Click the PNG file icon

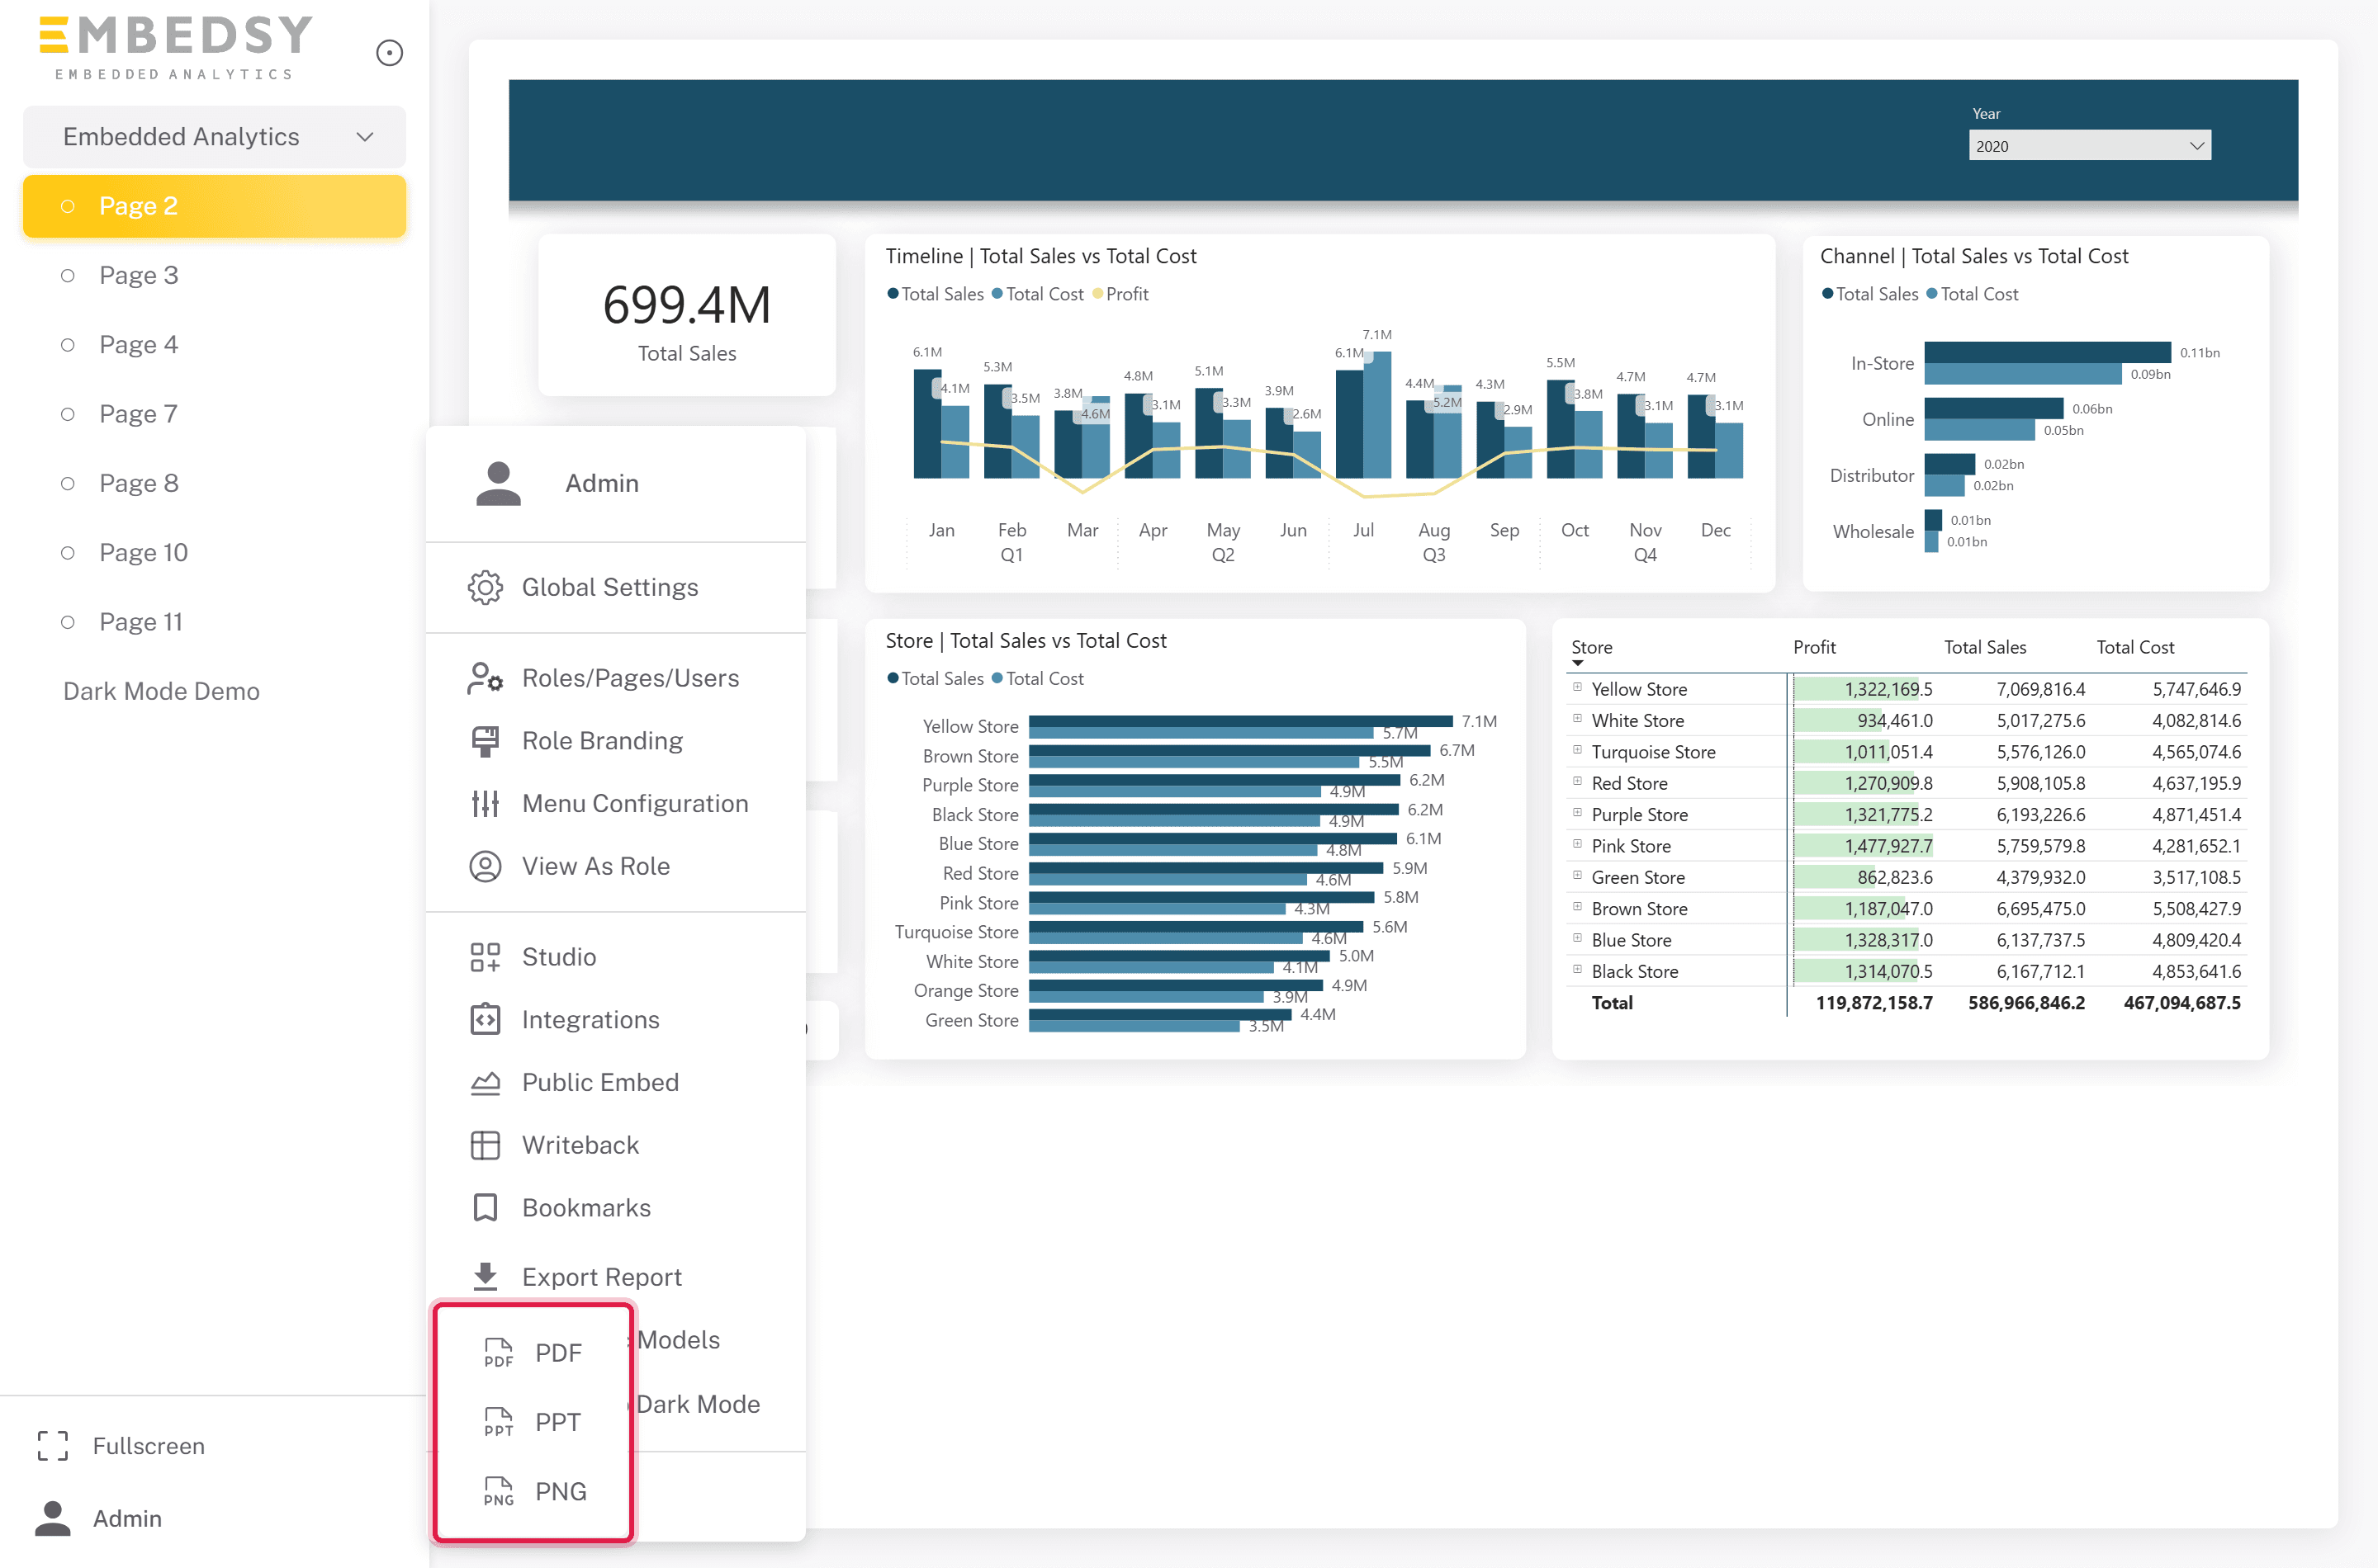(x=498, y=1491)
